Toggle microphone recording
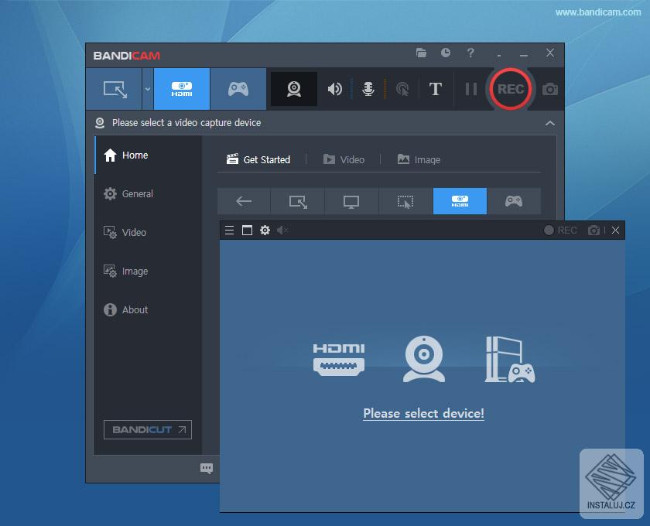 coord(368,89)
